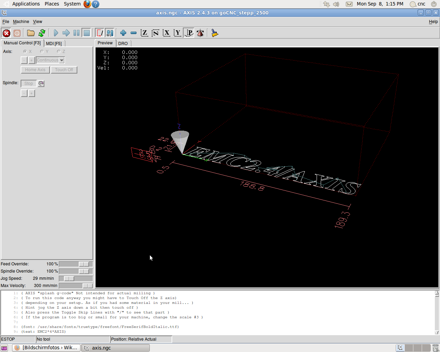
Task: Pause program execution
Action: click(x=76, y=33)
